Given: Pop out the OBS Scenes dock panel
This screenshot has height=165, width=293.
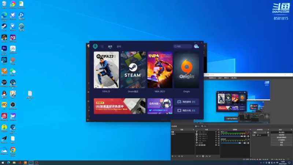Looking at the screenshot, I should [x=193, y=129].
